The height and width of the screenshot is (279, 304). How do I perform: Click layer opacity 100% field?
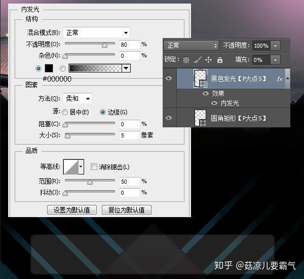(261, 46)
